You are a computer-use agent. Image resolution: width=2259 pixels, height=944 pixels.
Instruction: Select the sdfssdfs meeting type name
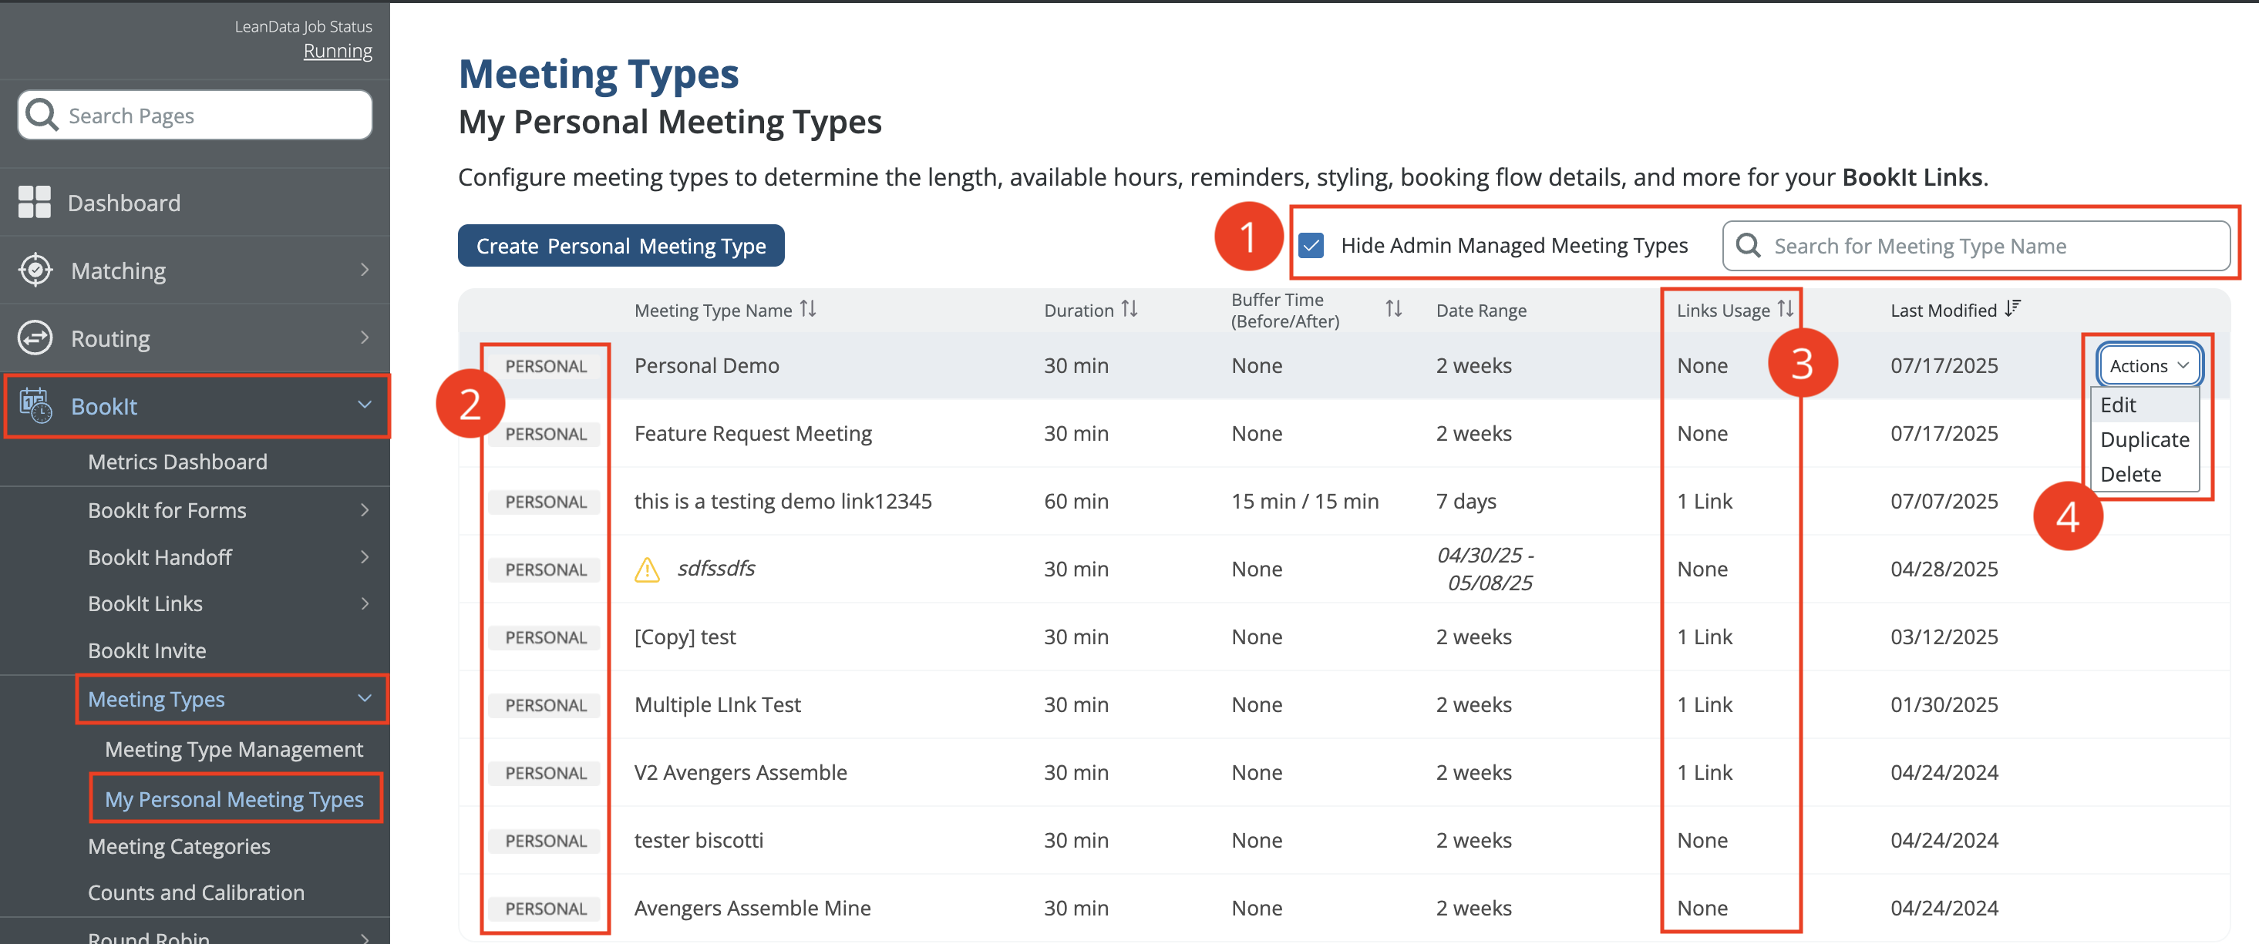coord(715,569)
